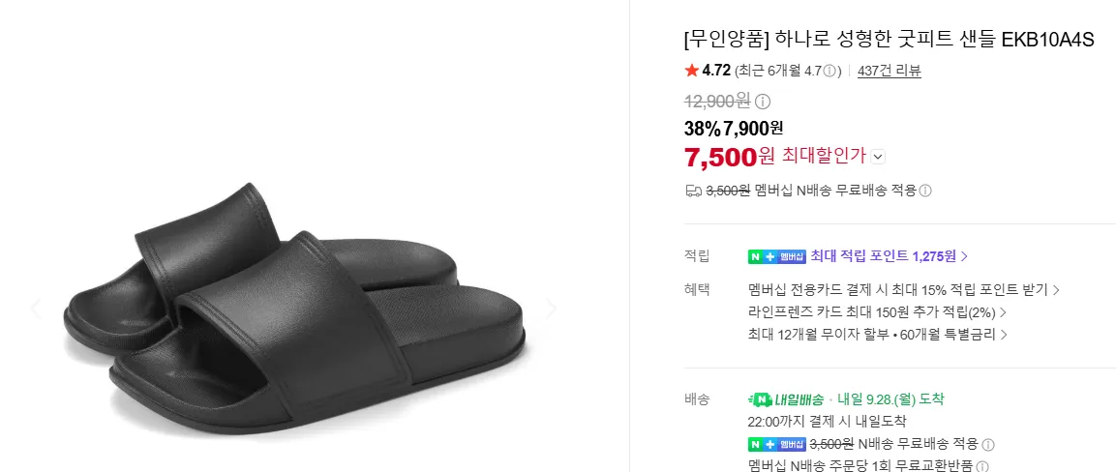1116x472 pixels.
Task: Open the 437건 리뷰 link
Action: 890,71
